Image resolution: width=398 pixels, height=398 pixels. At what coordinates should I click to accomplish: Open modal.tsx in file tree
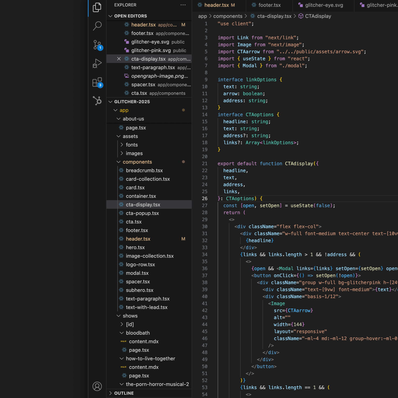[137, 273]
